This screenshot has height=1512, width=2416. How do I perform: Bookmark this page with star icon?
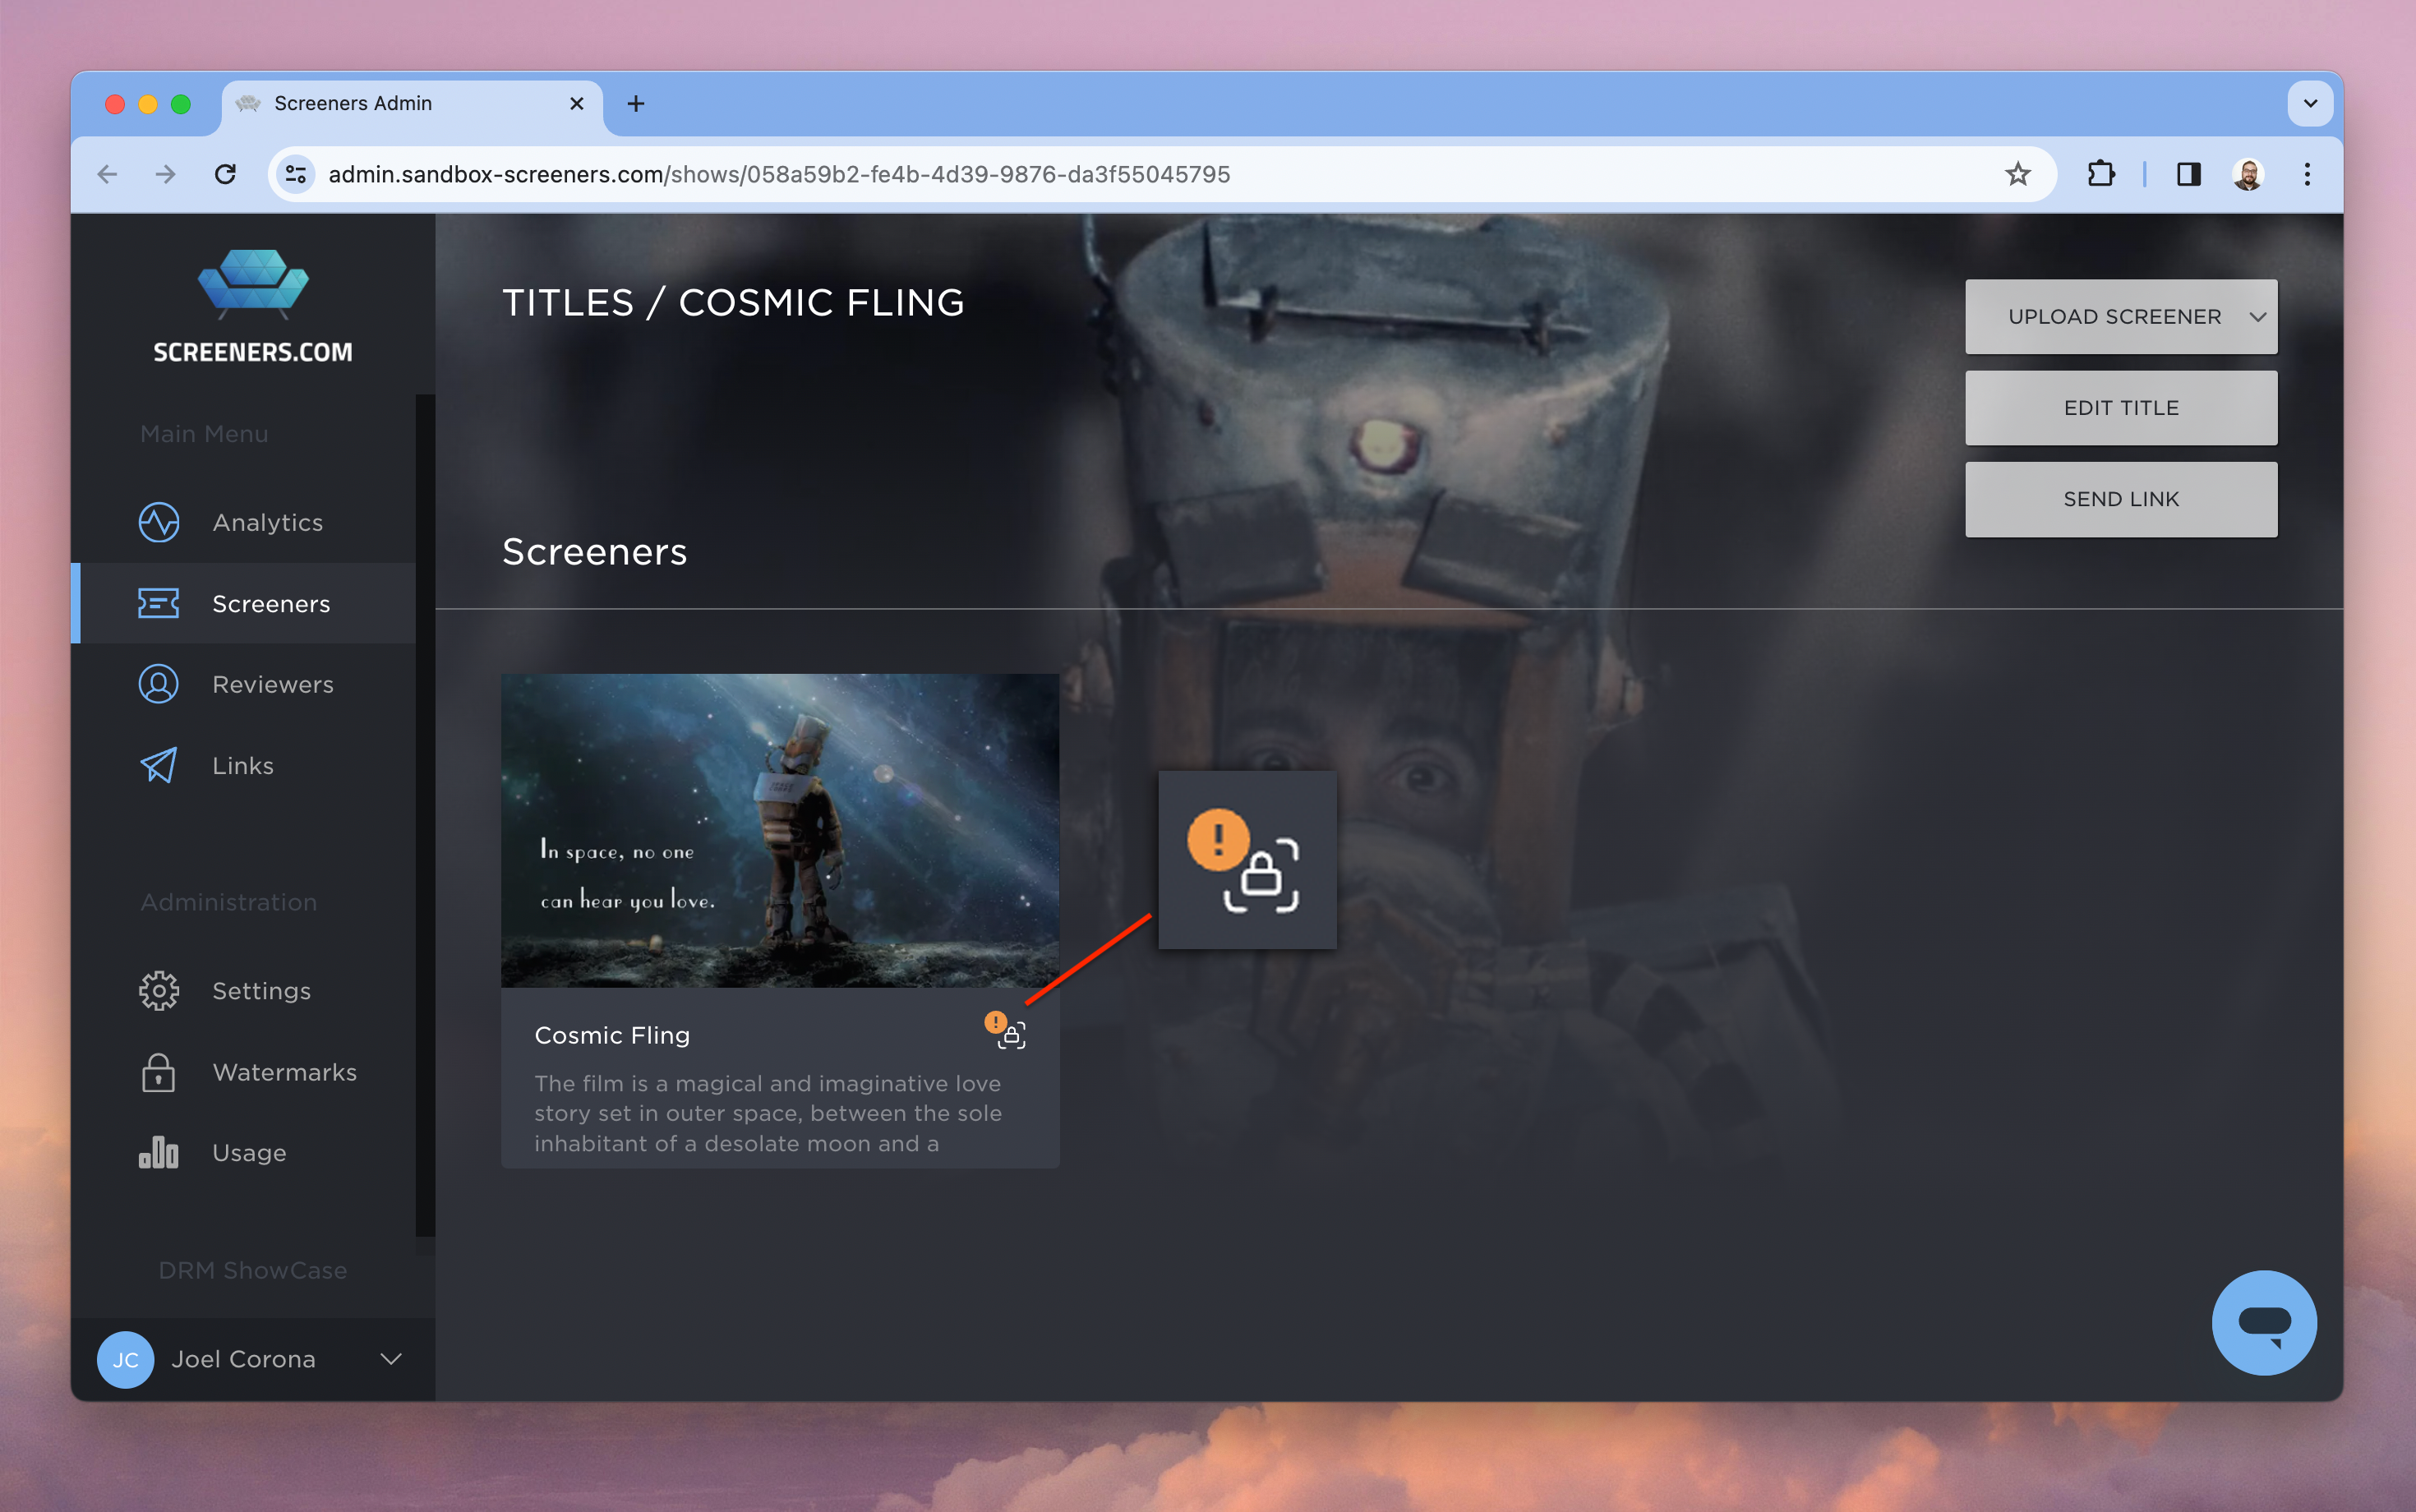pyautogui.click(x=2017, y=174)
